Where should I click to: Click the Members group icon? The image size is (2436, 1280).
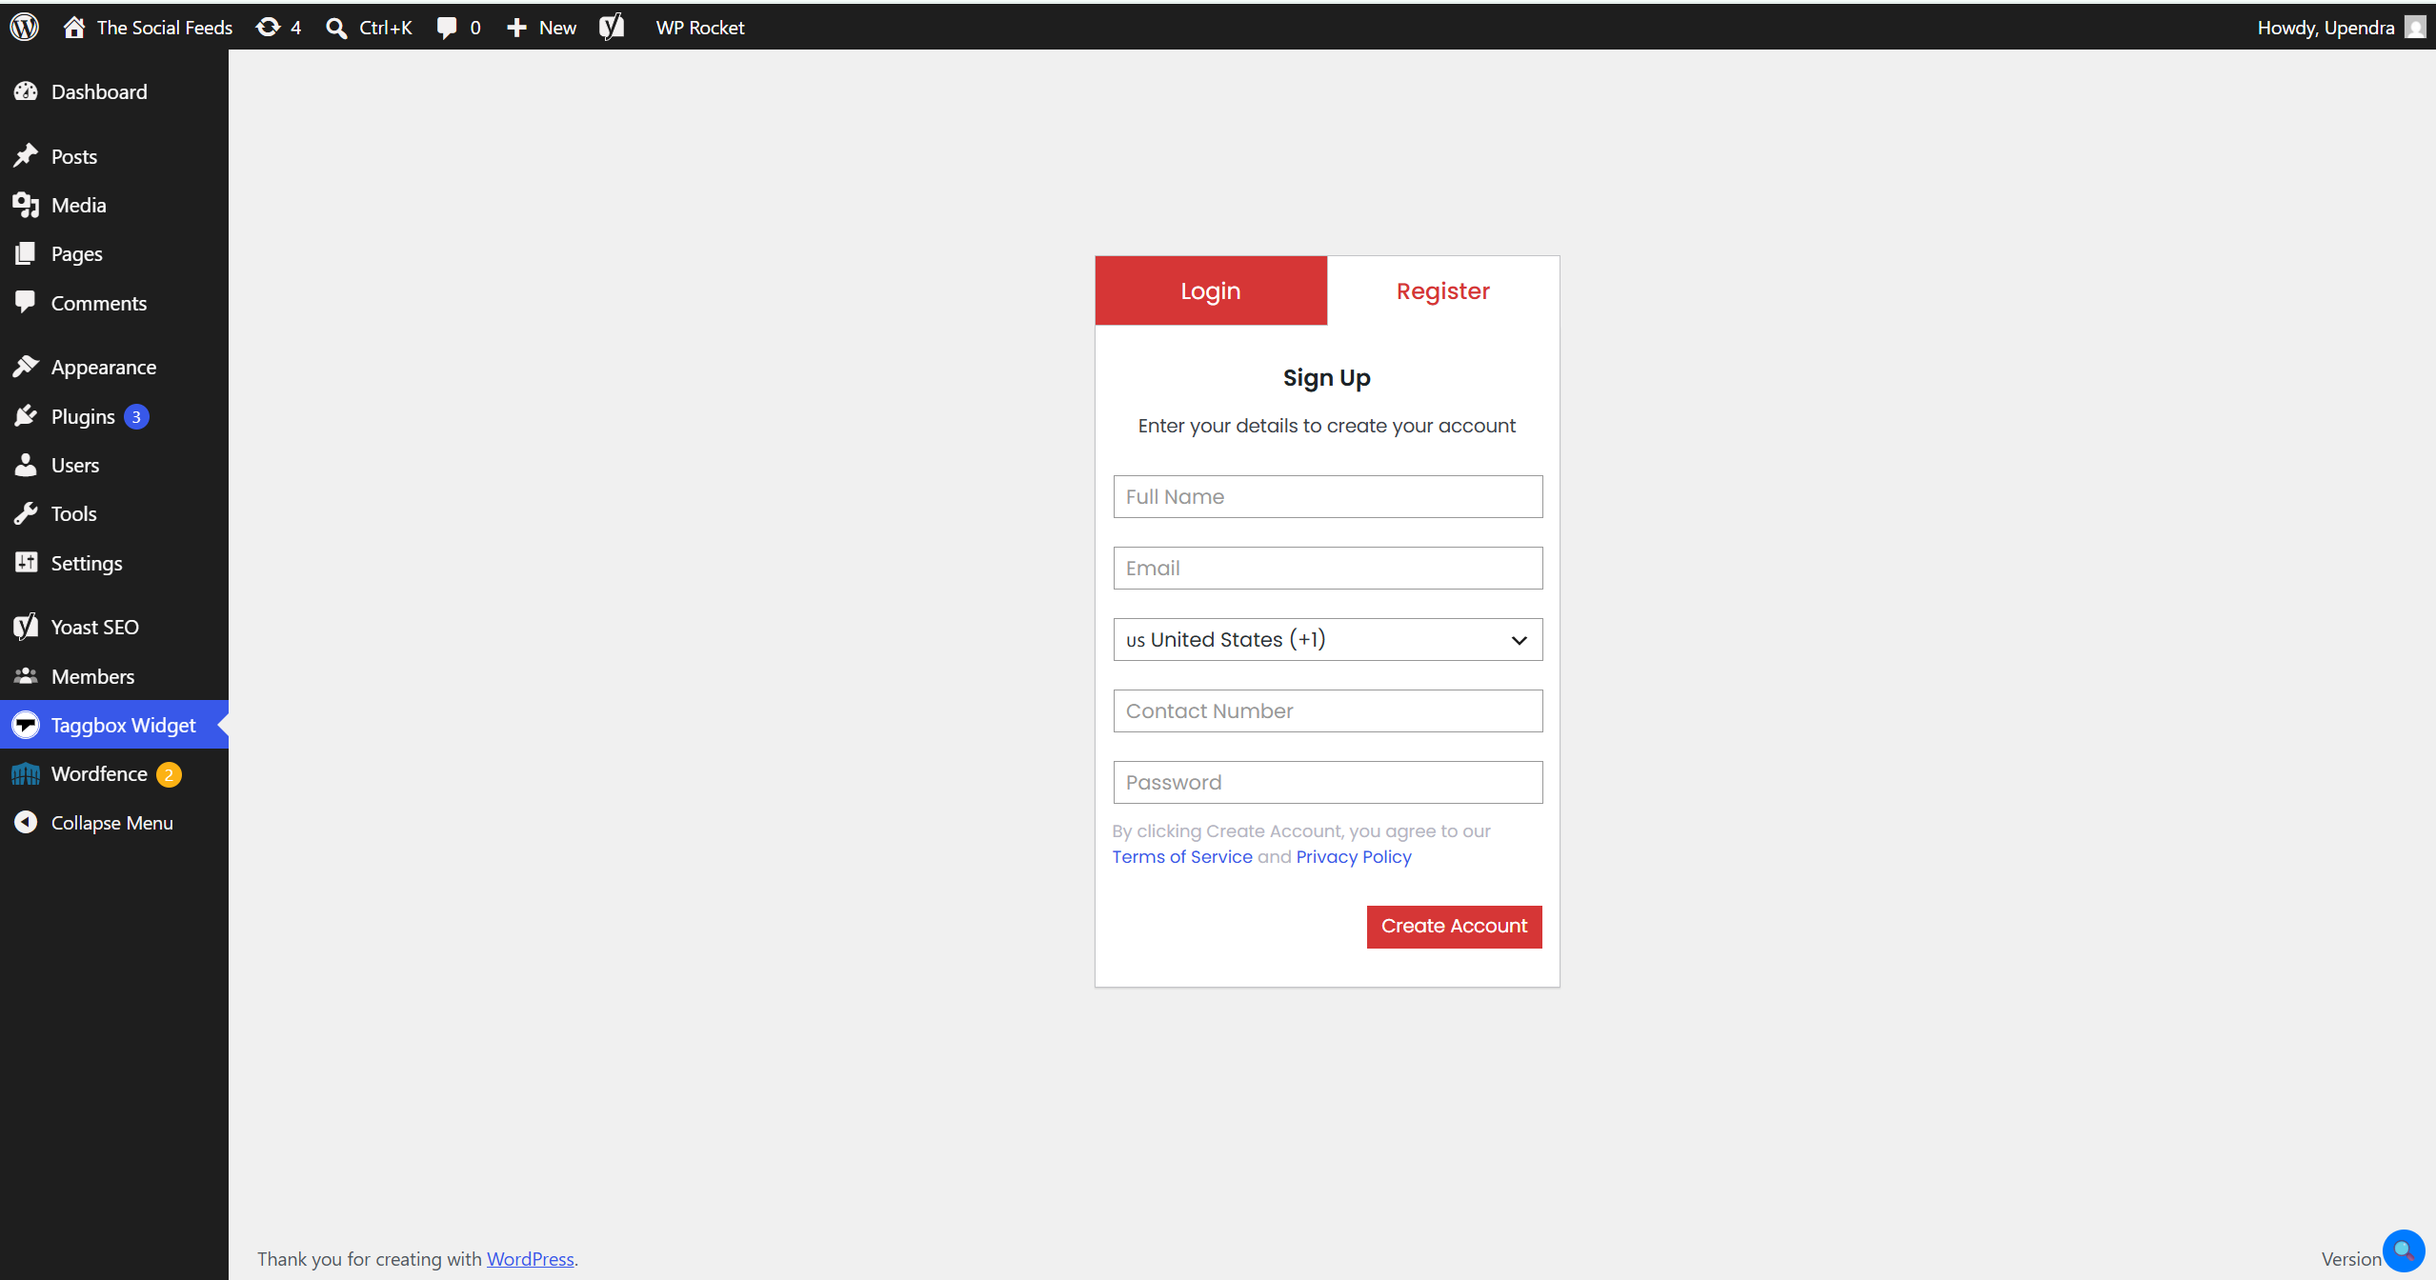26,676
